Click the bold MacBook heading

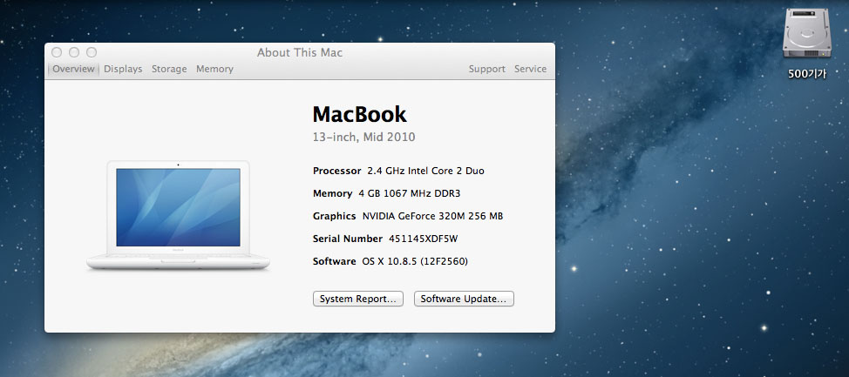[x=359, y=114]
